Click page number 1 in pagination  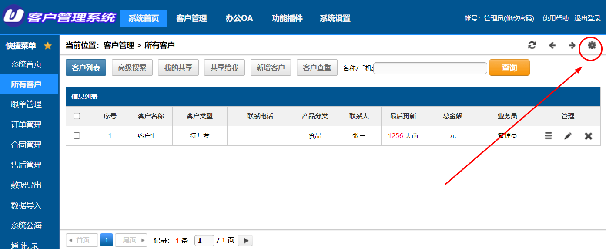click(x=107, y=240)
